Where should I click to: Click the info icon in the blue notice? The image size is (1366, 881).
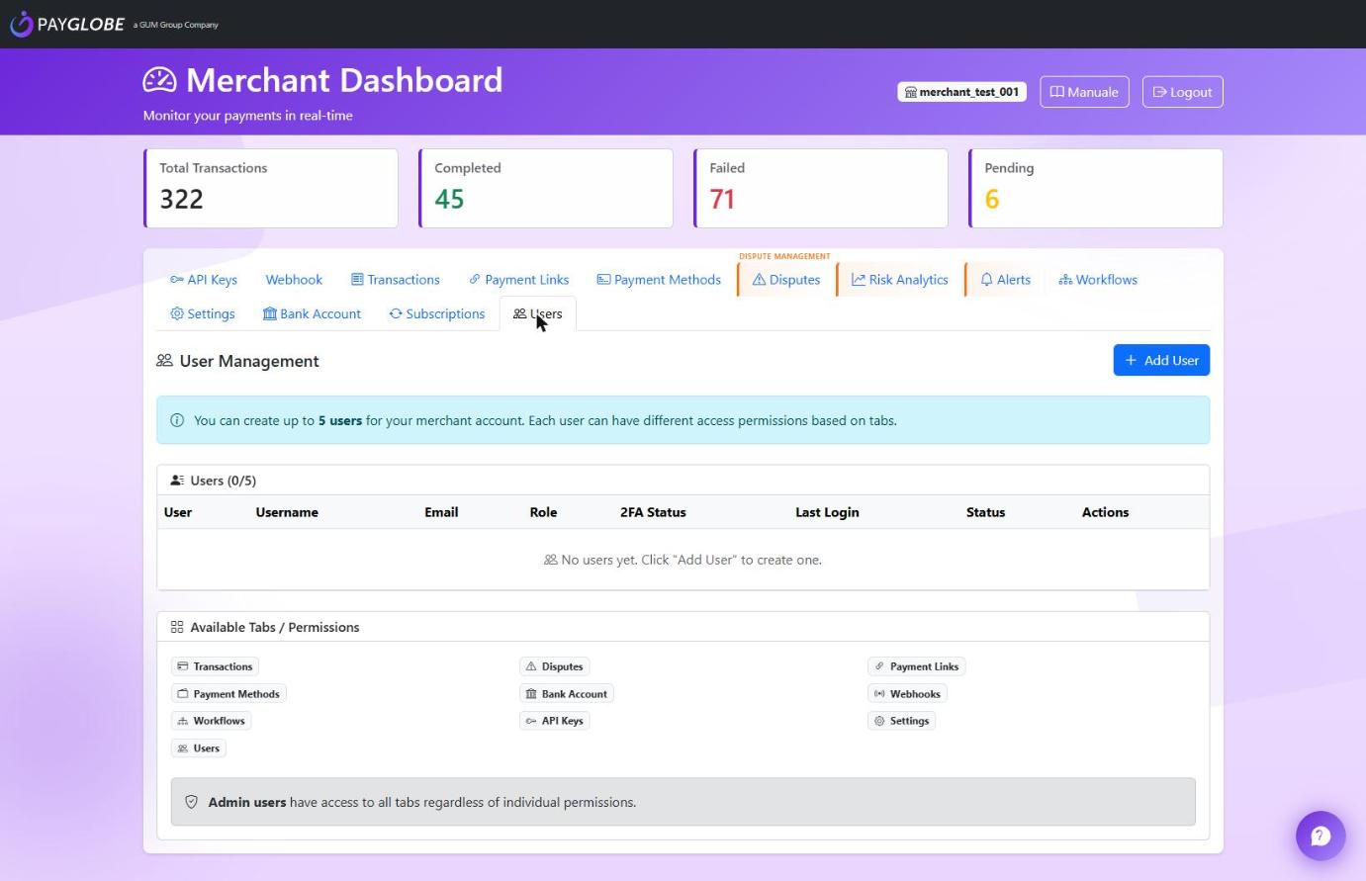tap(177, 420)
